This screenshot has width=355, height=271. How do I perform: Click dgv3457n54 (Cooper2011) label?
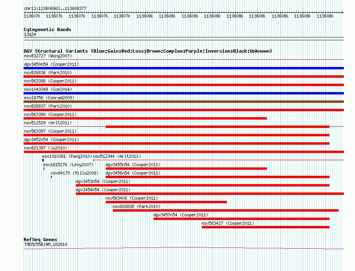(181, 215)
